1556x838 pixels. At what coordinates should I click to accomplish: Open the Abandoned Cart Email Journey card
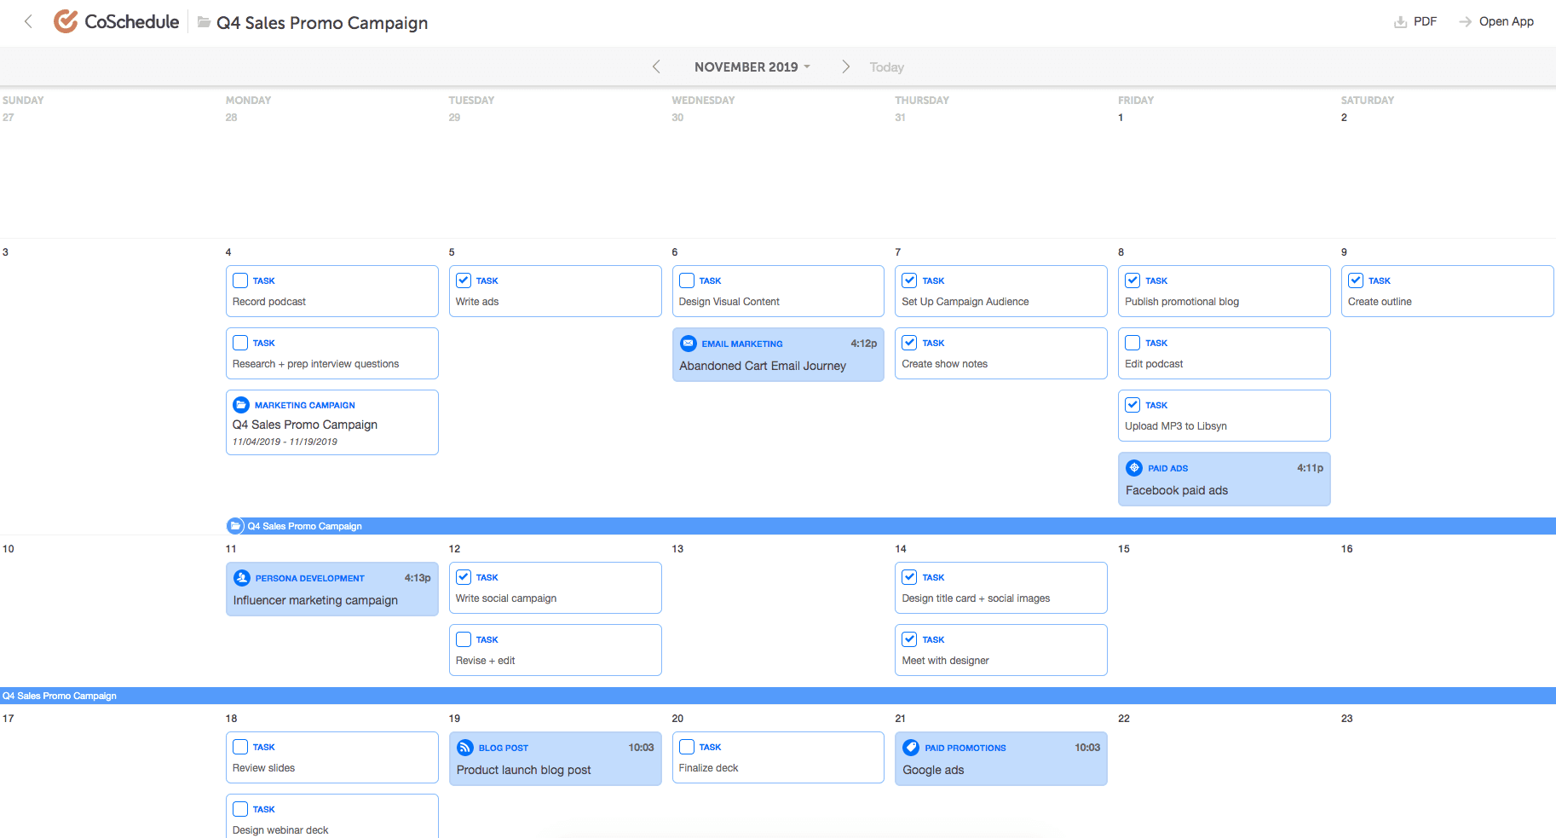click(778, 355)
